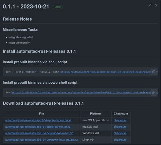Download the x86_64-pc-windows-msvc zip file

pyautogui.click(x=39, y=133)
